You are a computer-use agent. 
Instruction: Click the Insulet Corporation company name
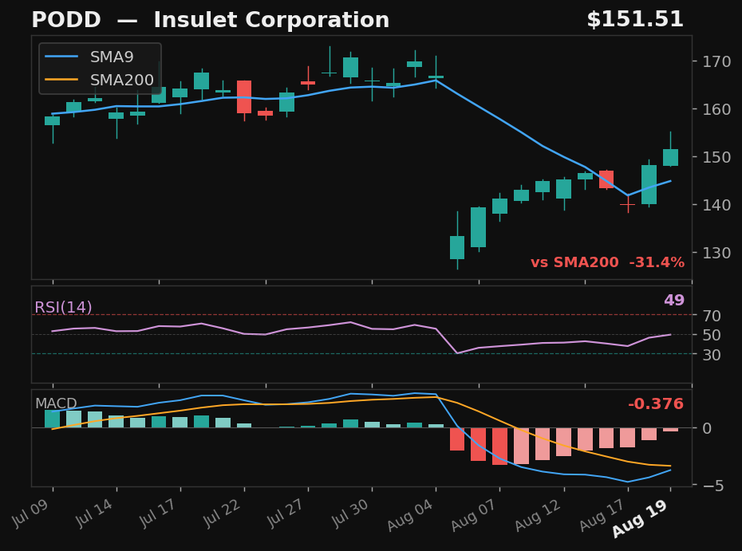[271, 20]
